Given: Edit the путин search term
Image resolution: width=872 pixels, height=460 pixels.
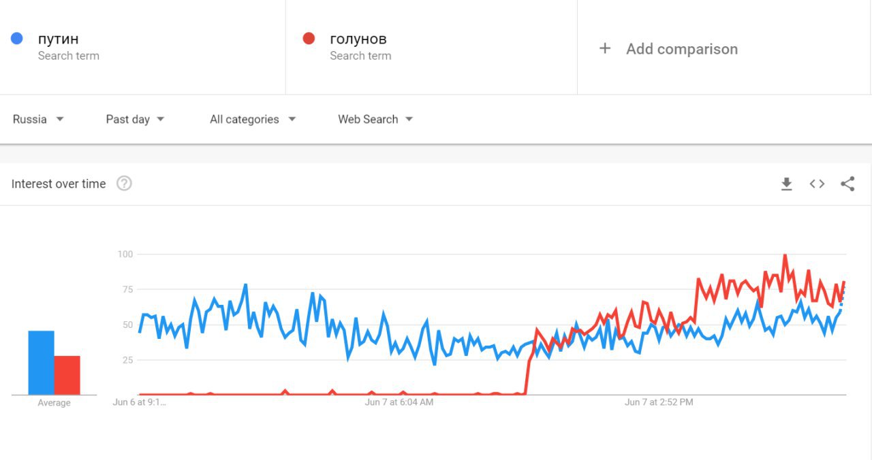Looking at the screenshot, I should point(58,39).
